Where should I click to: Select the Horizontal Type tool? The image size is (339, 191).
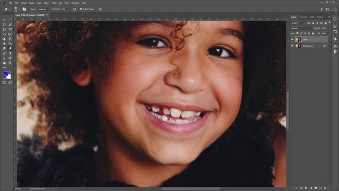[x=10, y=53]
